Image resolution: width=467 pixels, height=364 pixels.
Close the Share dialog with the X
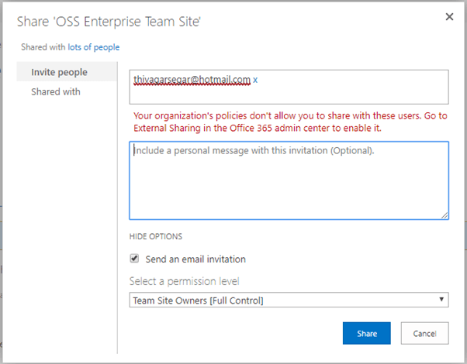[x=449, y=17]
